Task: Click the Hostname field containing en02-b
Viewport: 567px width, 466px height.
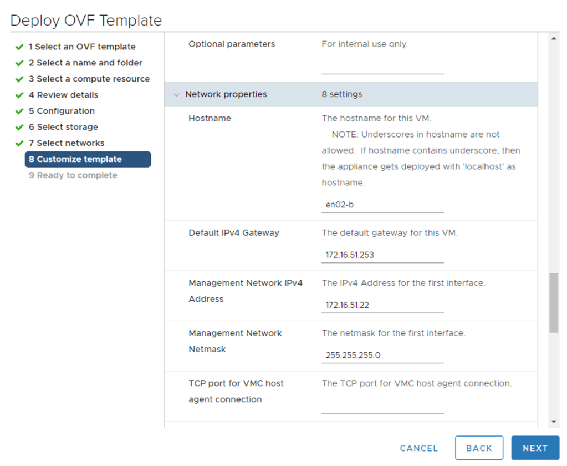Action: (x=382, y=204)
